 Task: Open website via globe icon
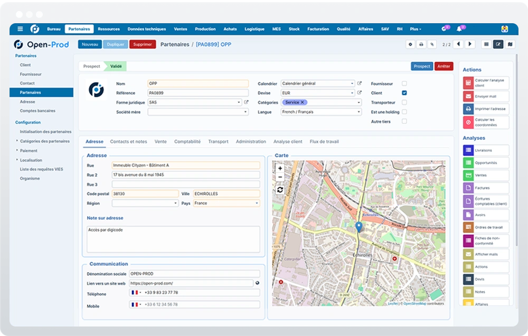[x=257, y=283]
